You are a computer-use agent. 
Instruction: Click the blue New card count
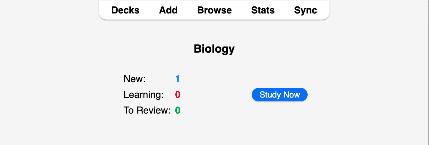(x=177, y=79)
